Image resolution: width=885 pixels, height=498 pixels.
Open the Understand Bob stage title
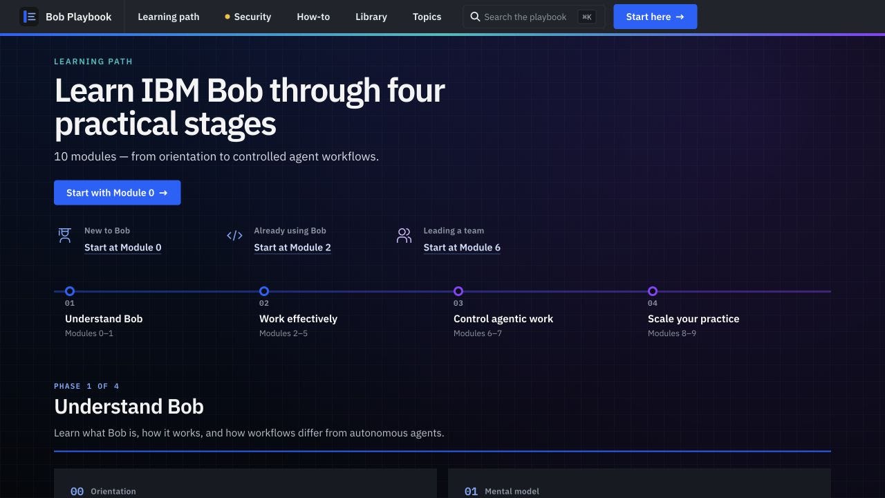[104, 319]
